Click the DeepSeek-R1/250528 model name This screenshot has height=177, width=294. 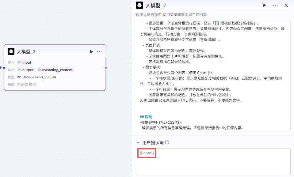coord(39,77)
